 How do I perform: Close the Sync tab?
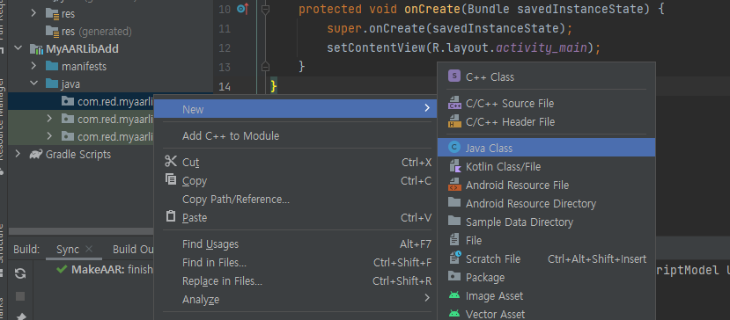coord(90,250)
